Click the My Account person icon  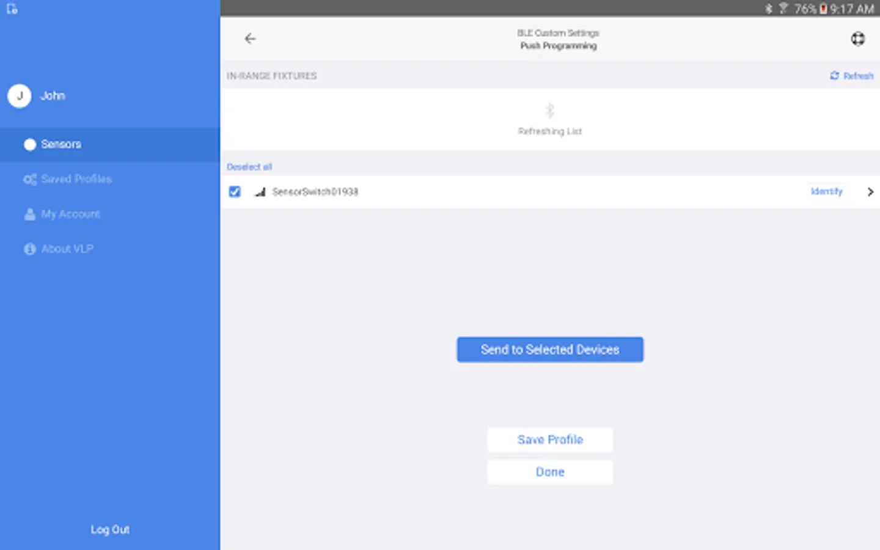(x=29, y=214)
